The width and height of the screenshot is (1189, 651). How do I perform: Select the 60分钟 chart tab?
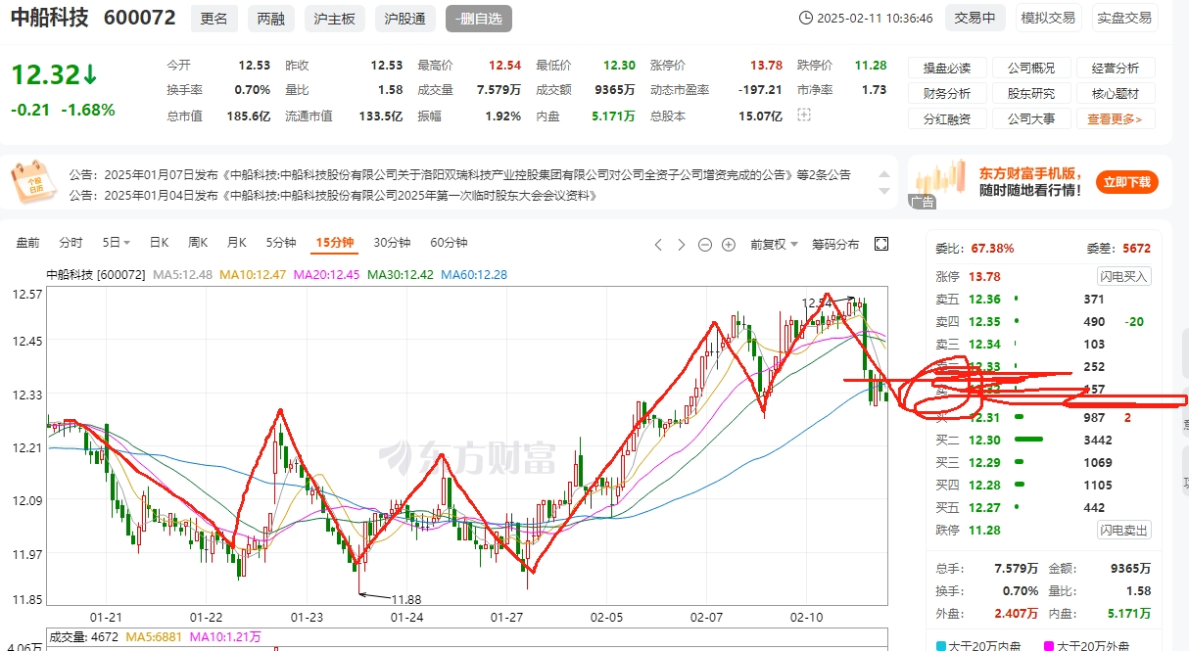tap(449, 243)
